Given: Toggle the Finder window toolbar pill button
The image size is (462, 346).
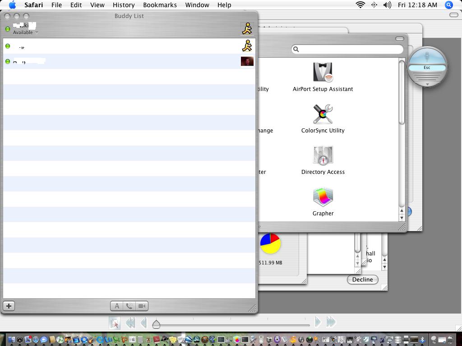Looking at the screenshot, I should (x=400, y=39).
